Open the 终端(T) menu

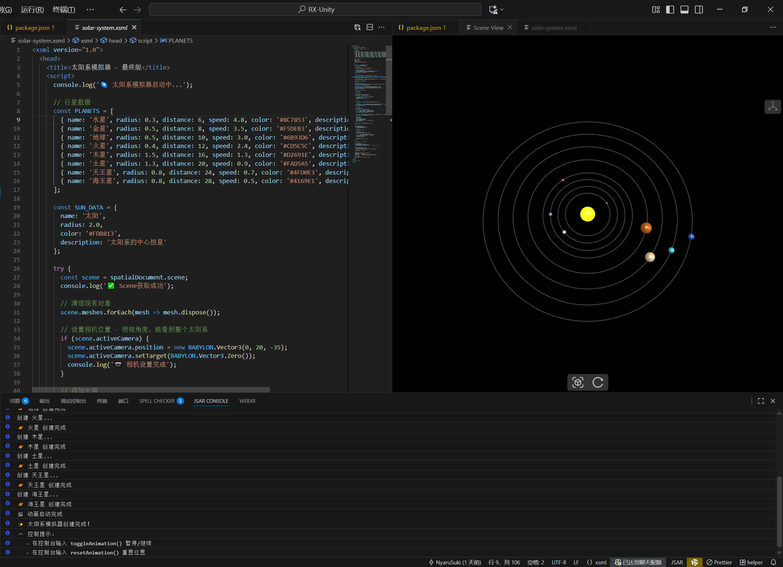[x=64, y=10]
